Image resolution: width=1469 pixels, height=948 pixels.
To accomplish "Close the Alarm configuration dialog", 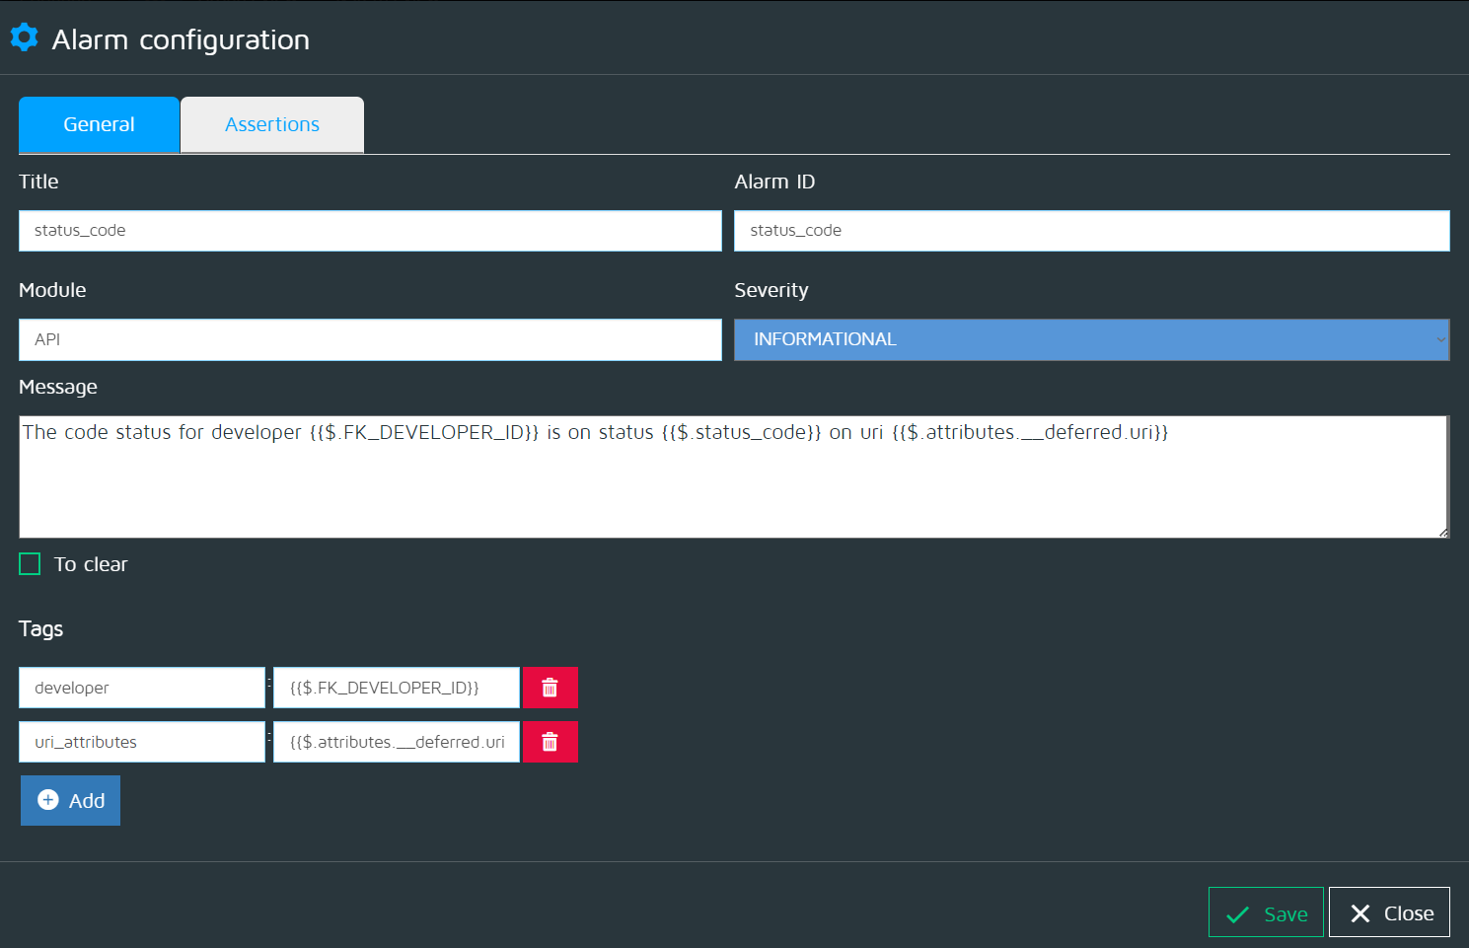I will 1389,912.
